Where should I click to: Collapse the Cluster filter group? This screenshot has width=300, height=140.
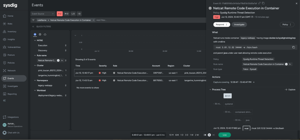tap(35, 65)
